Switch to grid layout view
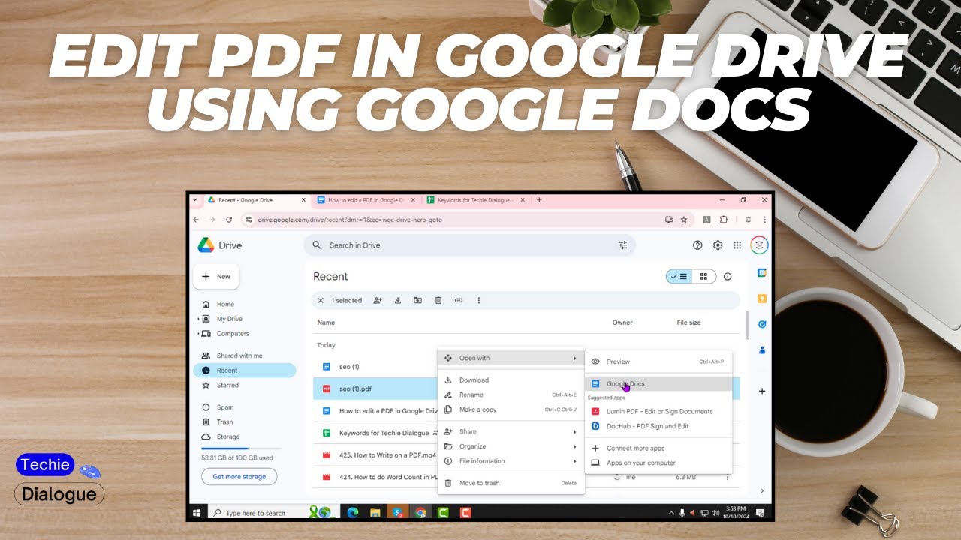This screenshot has width=961, height=540. (x=703, y=277)
